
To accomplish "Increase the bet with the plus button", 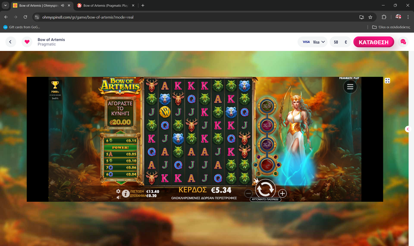I will [282, 194].
